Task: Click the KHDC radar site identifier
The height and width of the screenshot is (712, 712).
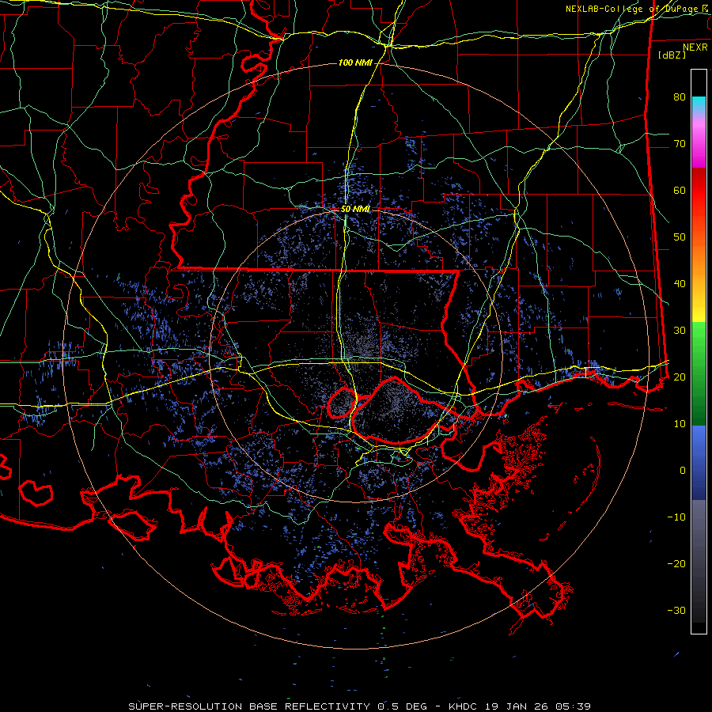Action: pos(462,706)
